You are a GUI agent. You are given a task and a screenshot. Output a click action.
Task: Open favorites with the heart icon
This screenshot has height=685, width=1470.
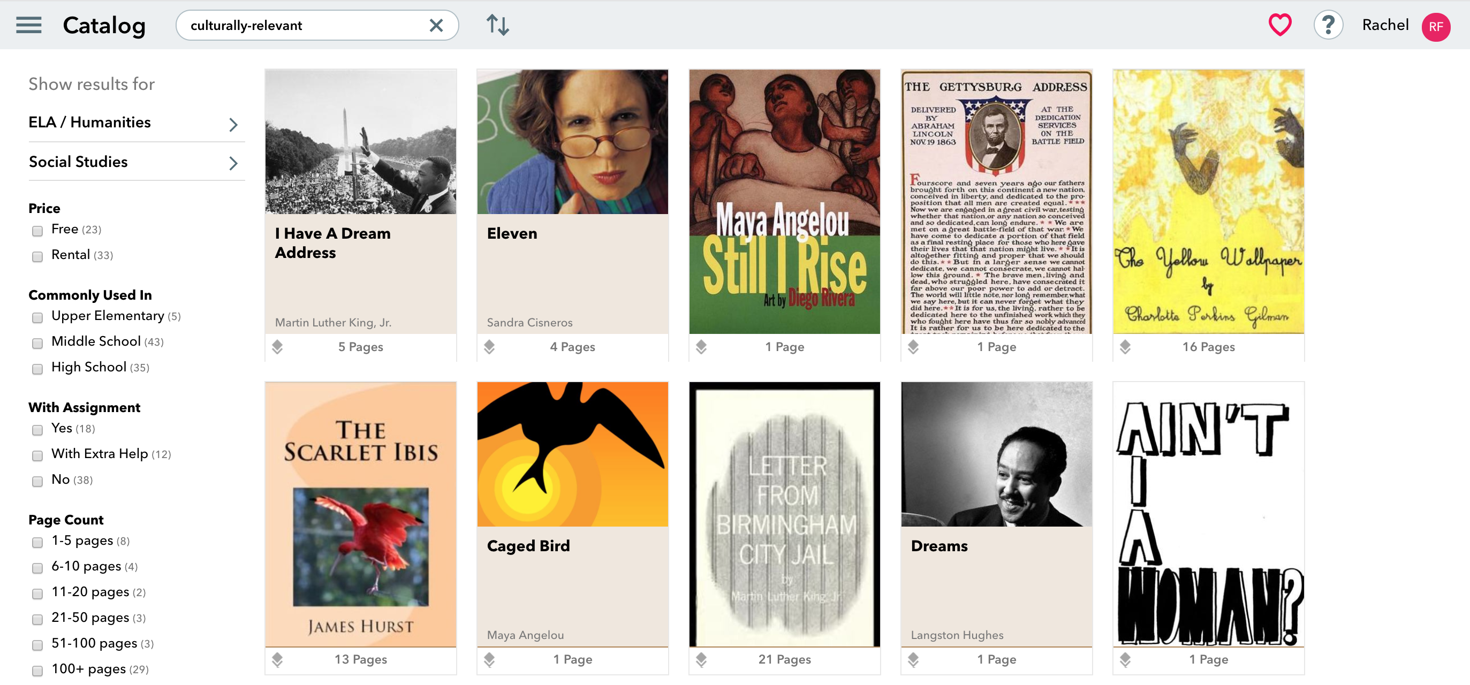tap(1279, 25)
